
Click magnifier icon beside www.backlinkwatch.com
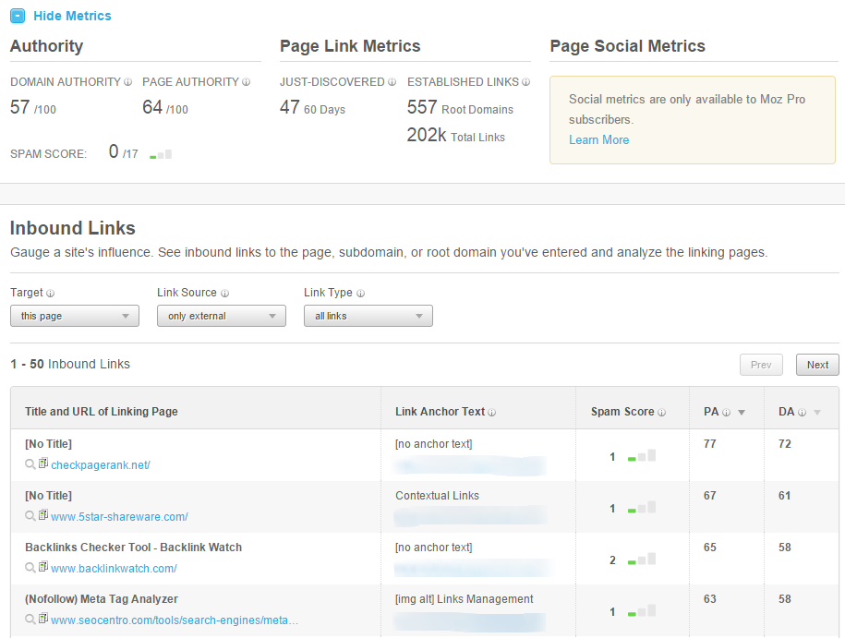pyautogui.click(x=30, y=569)
